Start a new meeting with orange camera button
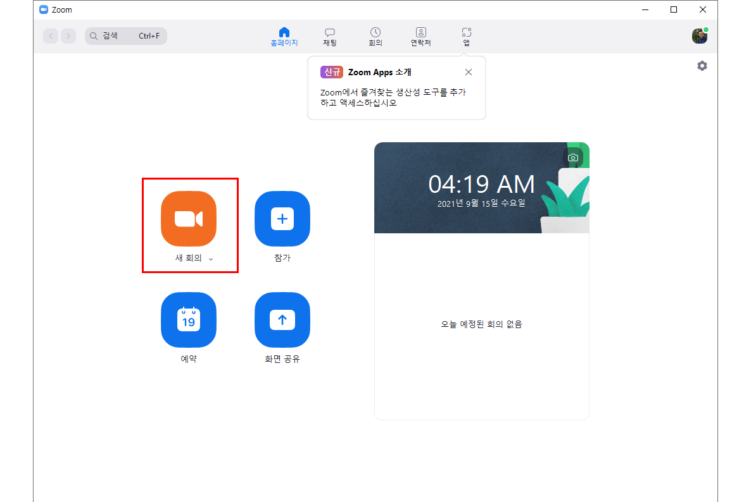Image resolution: width=751 pixels, height=502 pixels. pos(189,219)
